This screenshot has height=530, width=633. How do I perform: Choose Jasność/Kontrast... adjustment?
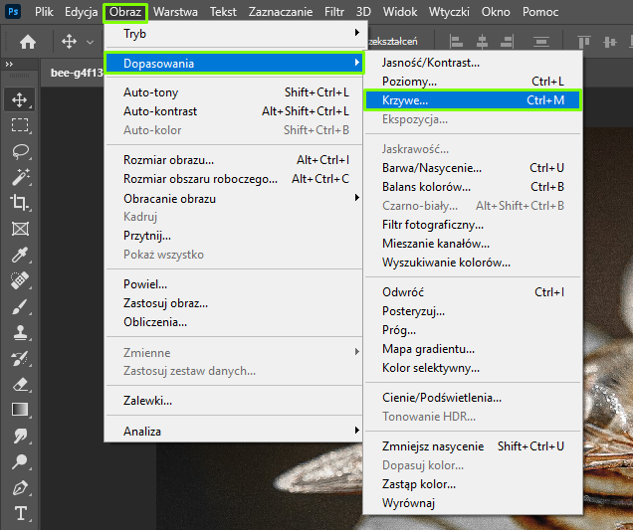pyautogui.click(x=473, y=63)
